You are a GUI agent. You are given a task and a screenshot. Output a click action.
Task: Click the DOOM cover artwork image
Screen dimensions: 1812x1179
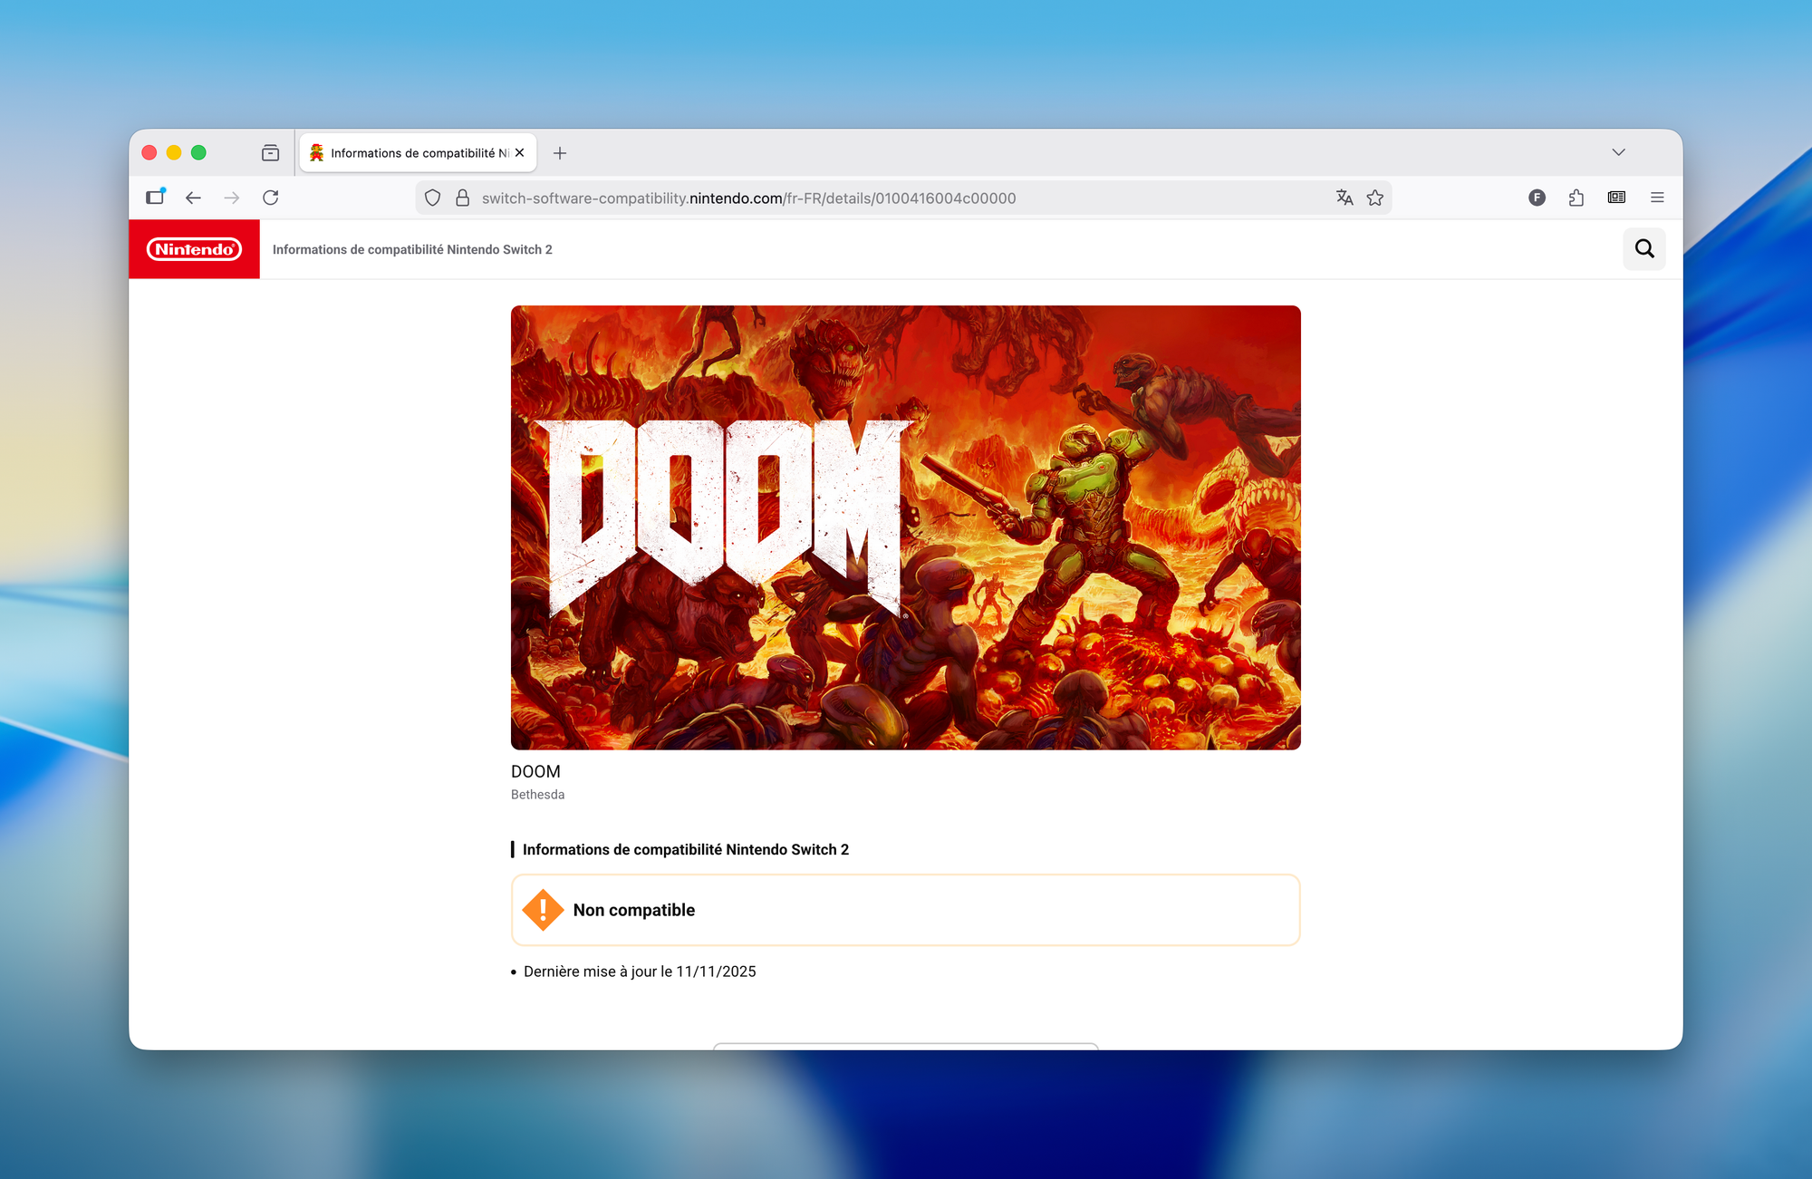tap(905, 527)
